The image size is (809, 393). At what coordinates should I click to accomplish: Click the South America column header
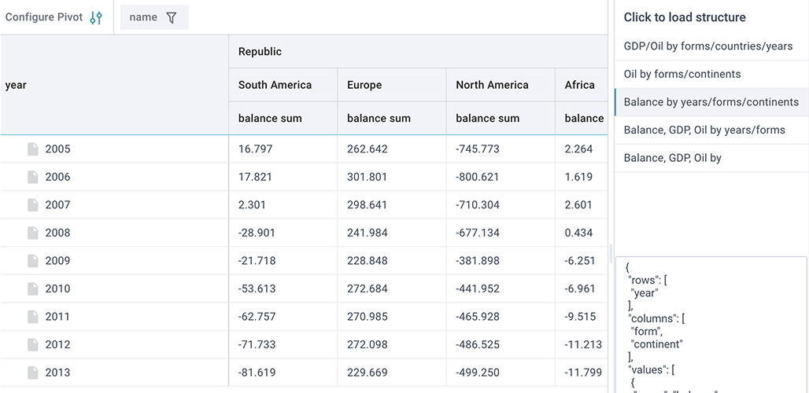click(275, 85)
